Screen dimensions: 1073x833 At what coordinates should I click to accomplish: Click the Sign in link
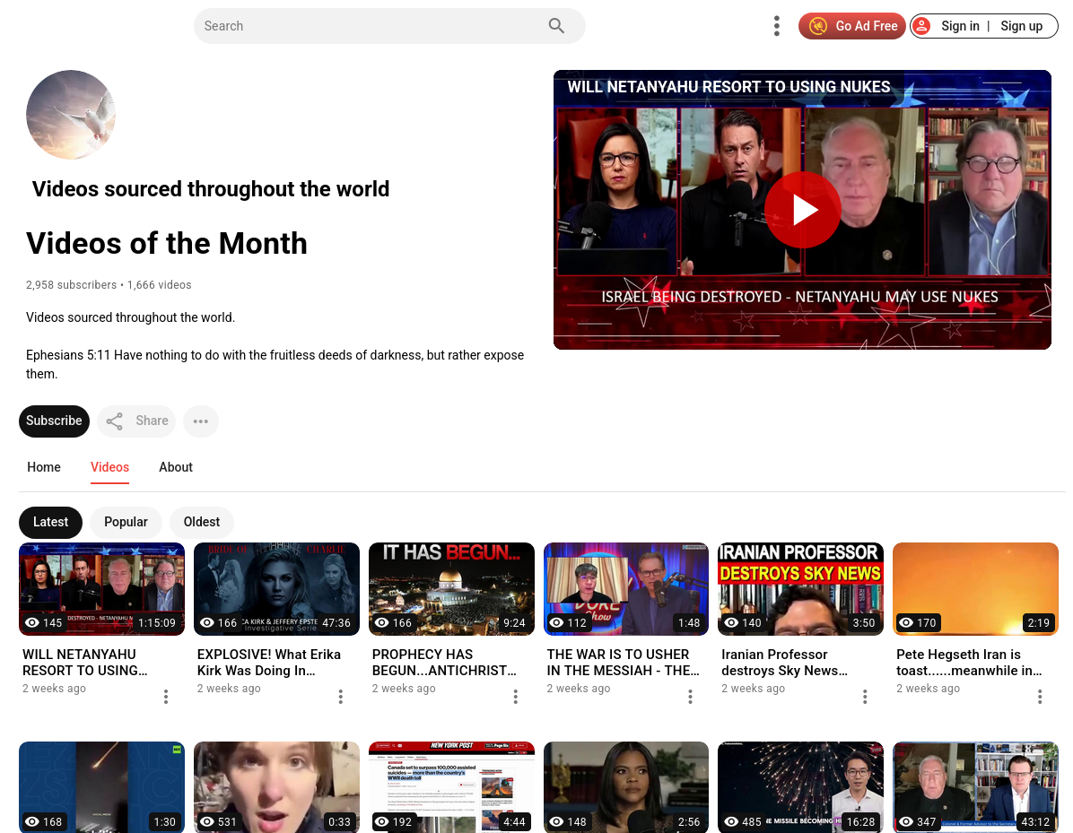coord(959,26)
